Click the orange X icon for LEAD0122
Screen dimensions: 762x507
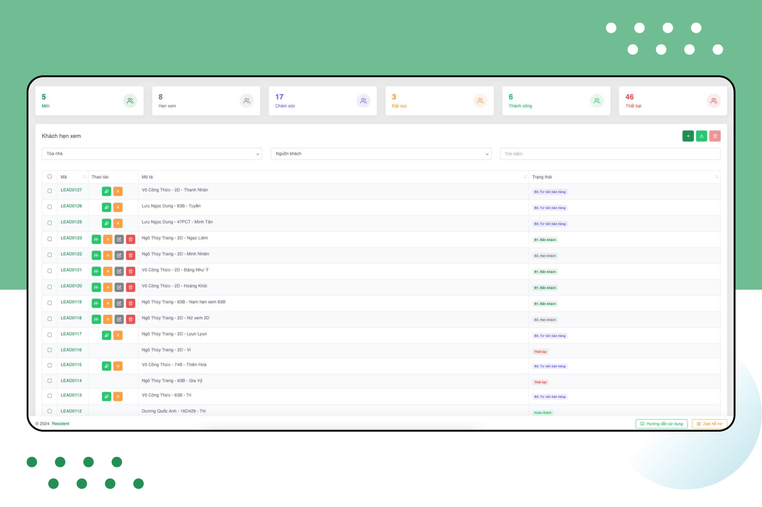(108, 256)
